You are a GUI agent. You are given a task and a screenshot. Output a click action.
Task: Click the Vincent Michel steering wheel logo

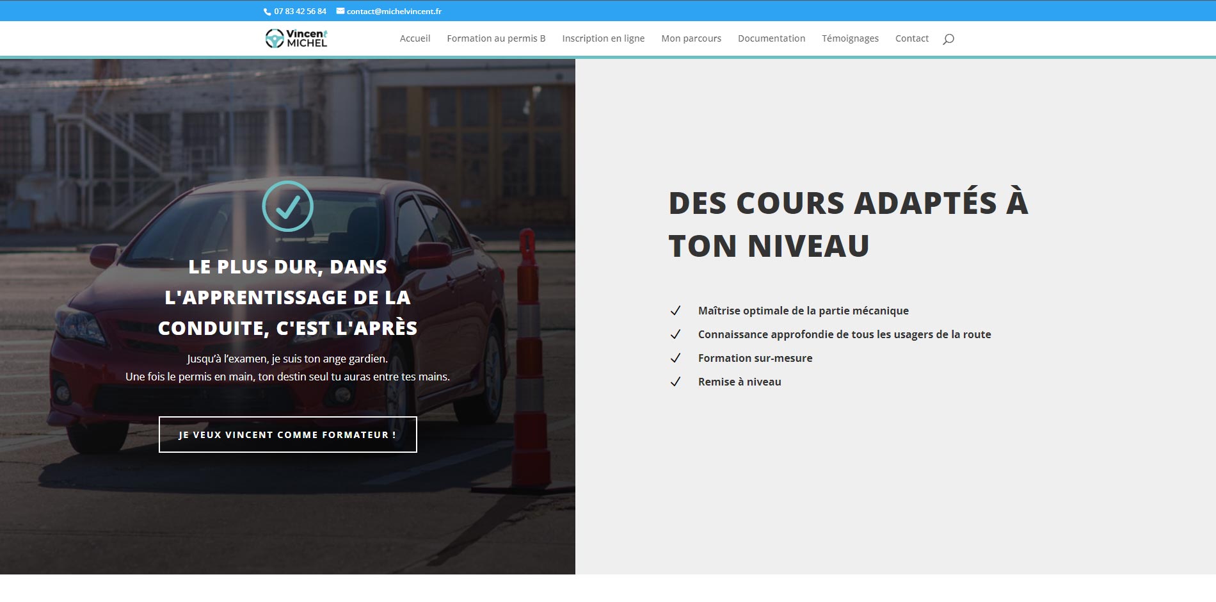[x=296, y=38]
